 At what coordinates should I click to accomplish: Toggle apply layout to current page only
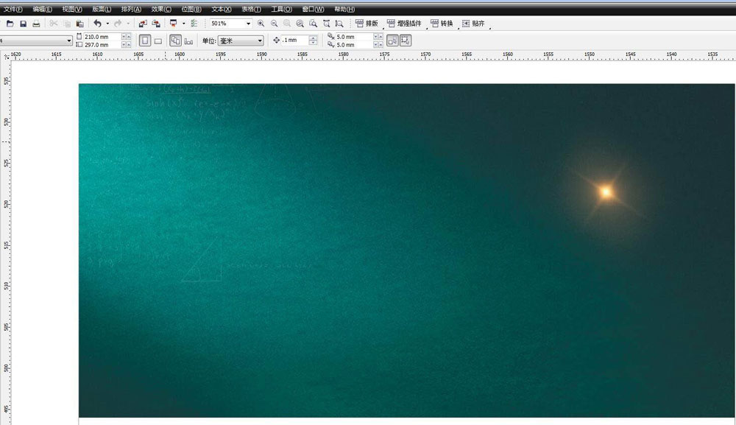tap(188, 41)
